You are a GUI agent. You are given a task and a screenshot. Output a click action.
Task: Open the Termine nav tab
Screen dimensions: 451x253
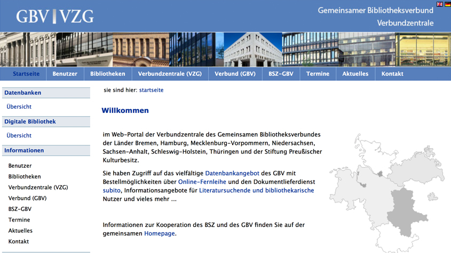318,74
